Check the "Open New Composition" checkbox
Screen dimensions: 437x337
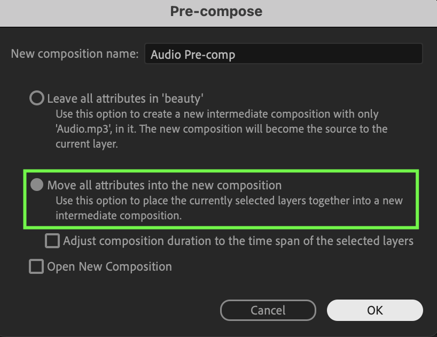click(x=36, y=266)
